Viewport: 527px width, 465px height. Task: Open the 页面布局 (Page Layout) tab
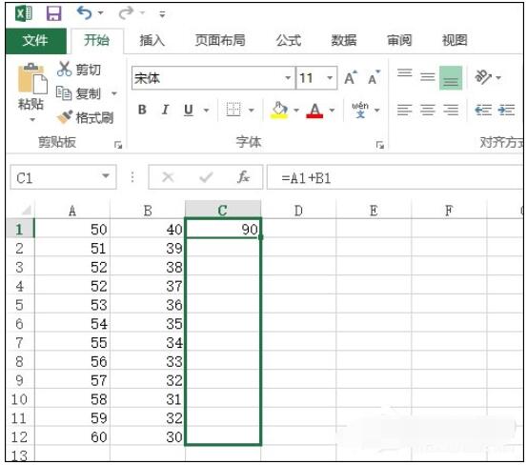(220, 41)
